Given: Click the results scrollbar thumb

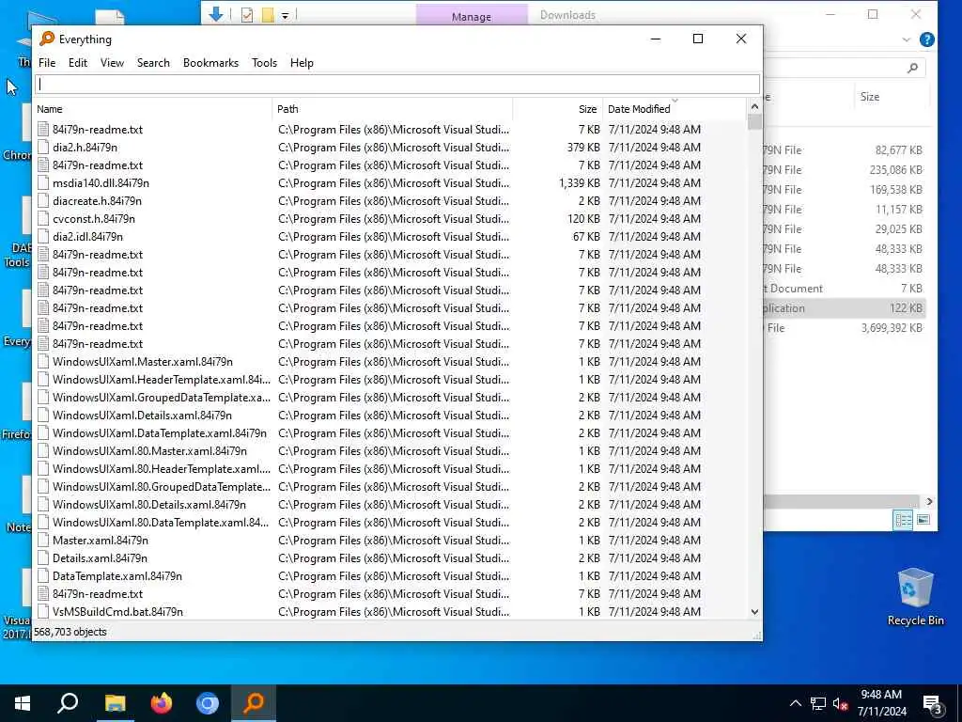Looking at the screenshot, I should 754,121.
